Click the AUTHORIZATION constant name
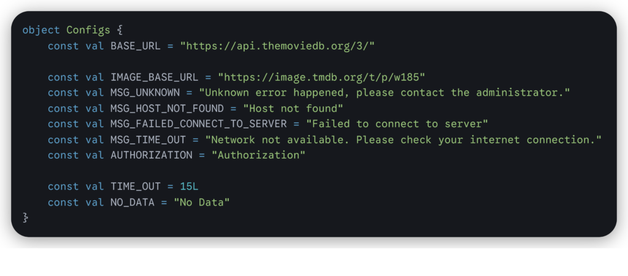The image size is (628, 276). [151, 155]
